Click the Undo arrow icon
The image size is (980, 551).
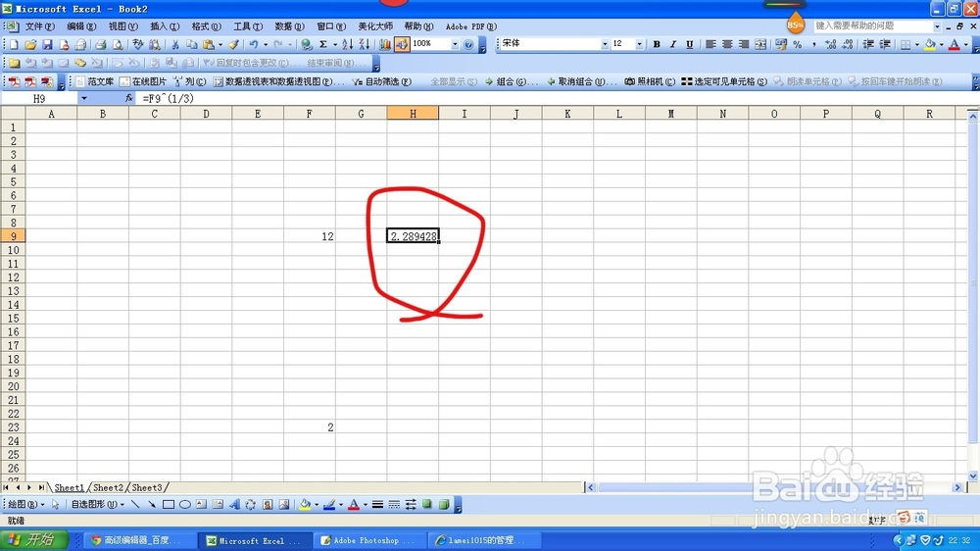click(254, 44)
